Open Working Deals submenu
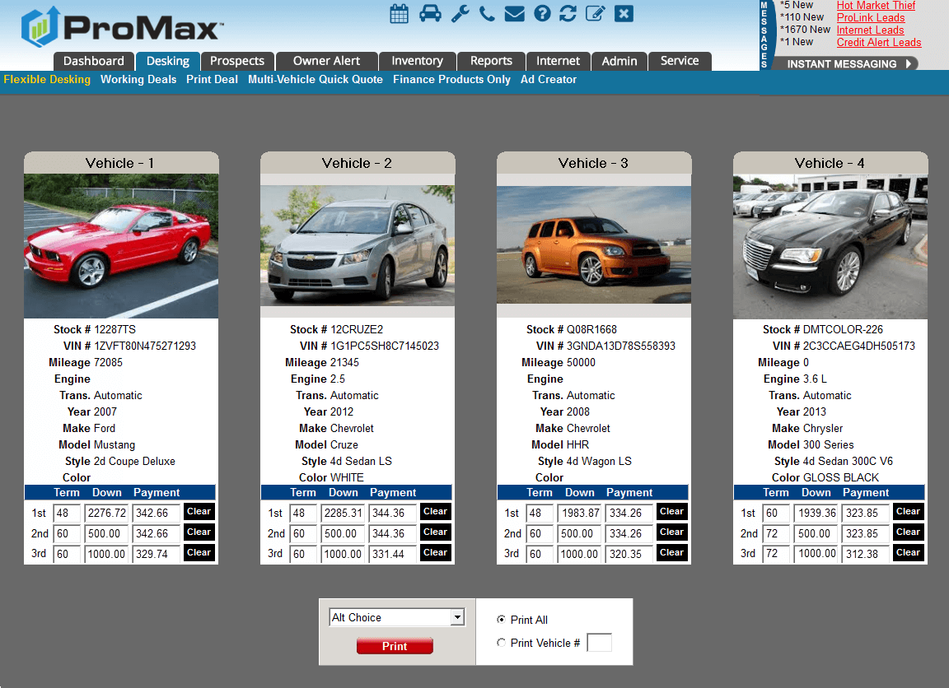 138,79
